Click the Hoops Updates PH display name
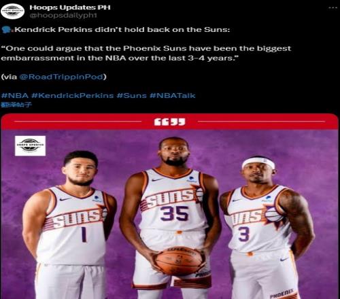 70,7
